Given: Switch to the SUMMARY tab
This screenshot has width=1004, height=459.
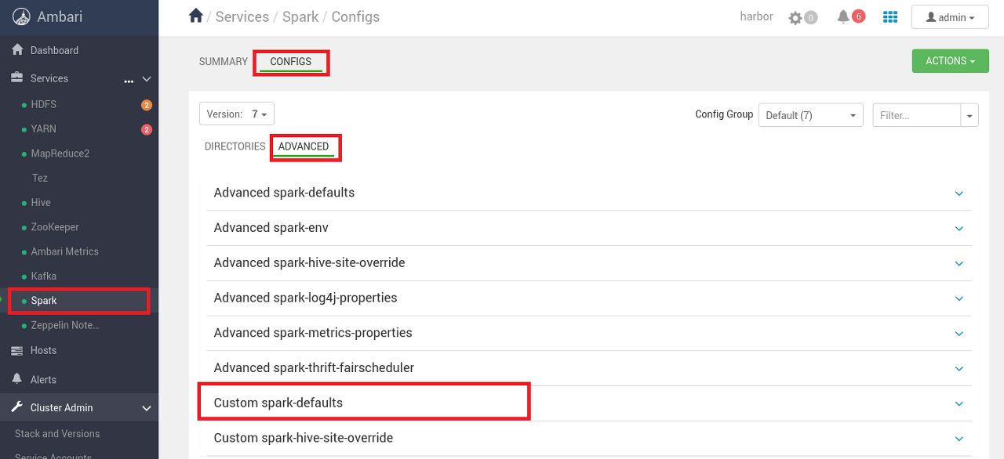Looking at the screenshot, I should tap(224, 62).
